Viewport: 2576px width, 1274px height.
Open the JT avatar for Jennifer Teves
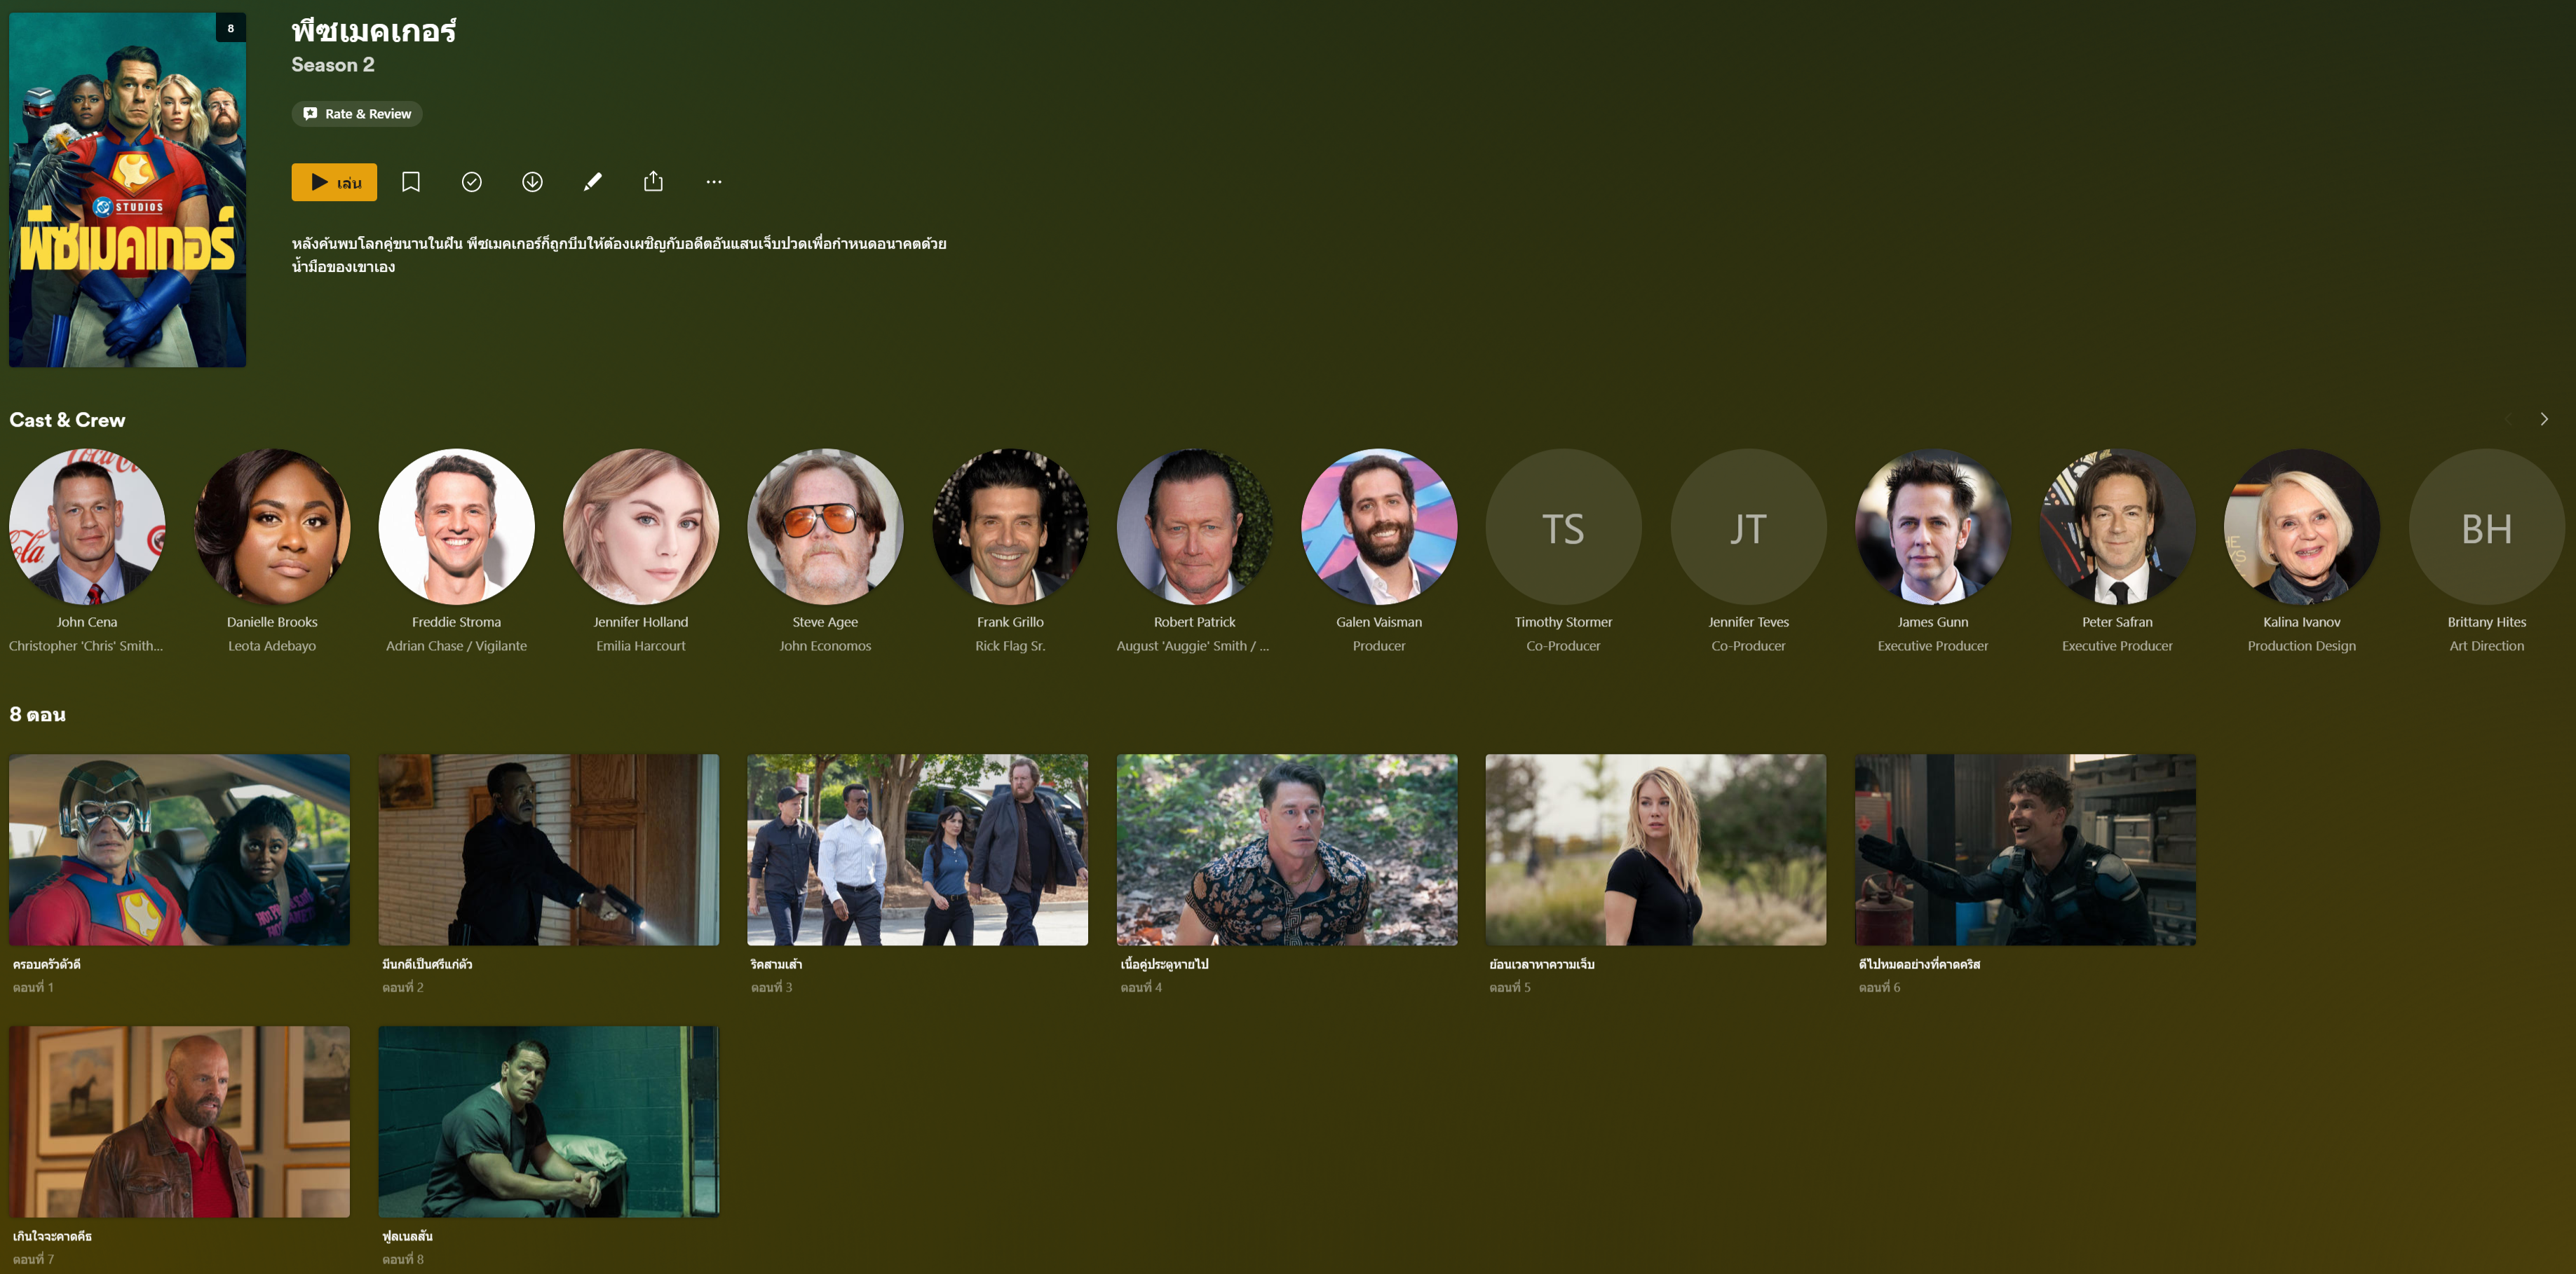(1748, 526)
